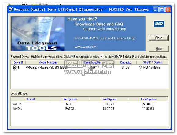Image resolution: width=177 pixels, height=135 pixels.
Task: Click the SMART data icon in instructions
Action: click(101, 56)
